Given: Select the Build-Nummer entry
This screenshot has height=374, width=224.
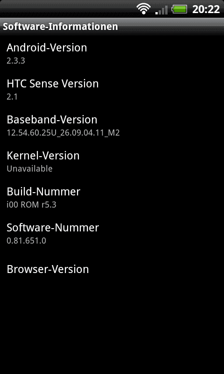Looking at the screenshot, I should coord(112,197).
